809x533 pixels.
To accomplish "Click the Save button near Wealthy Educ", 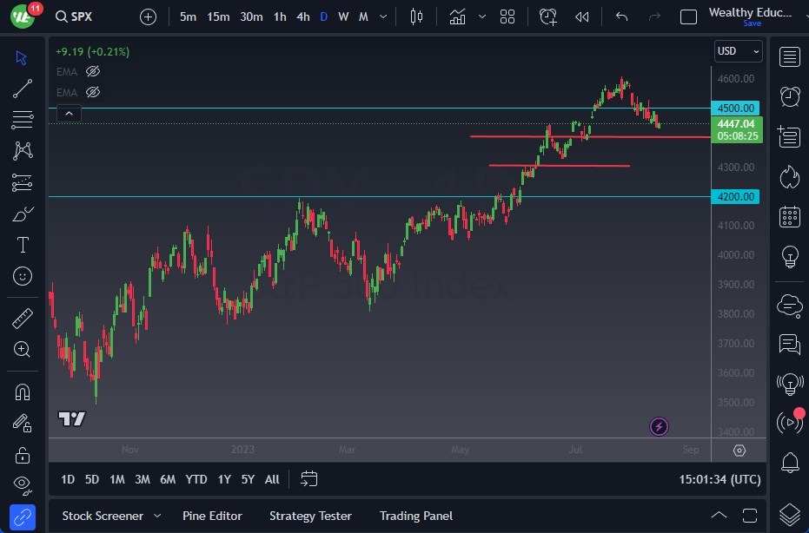I will [751, 23].
